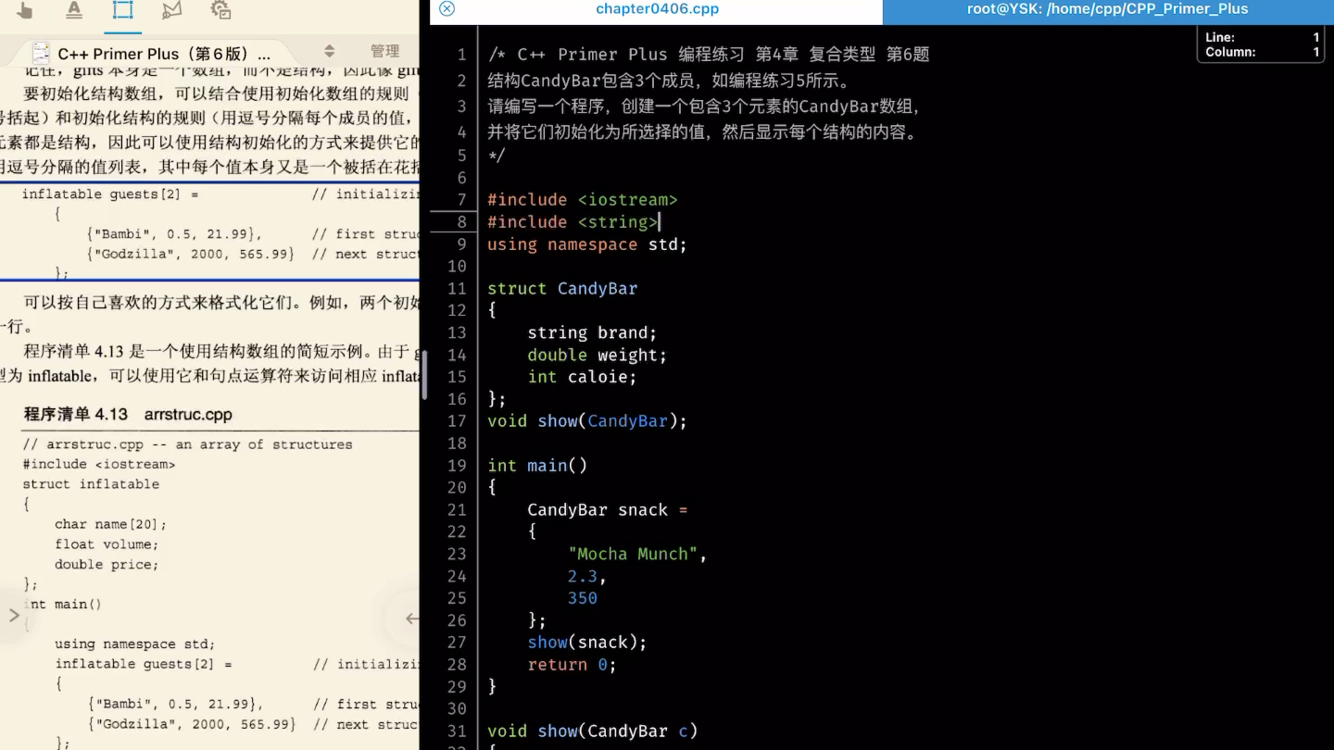Click the 管理 manage button
Viewport: 1334px width, 750px height.
[384, 51]
